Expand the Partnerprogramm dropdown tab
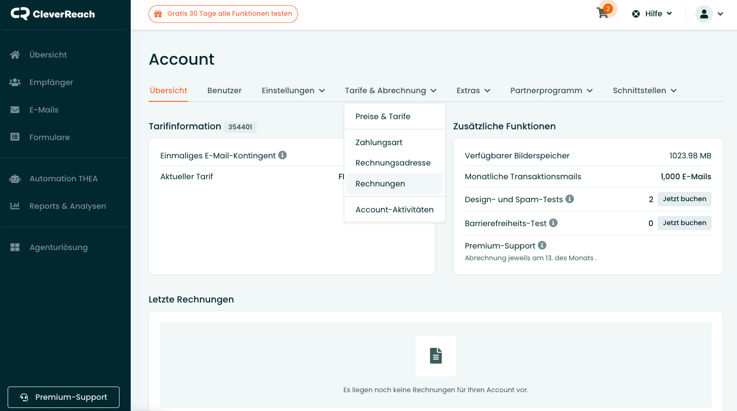Viewport: 737px width, 411px height. [551, 91]
